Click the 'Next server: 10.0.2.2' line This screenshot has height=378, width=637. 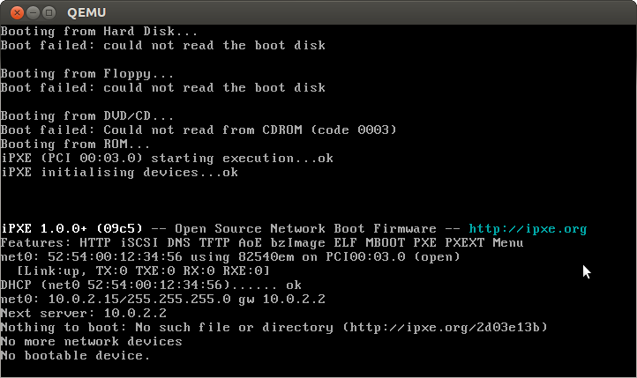tap(88, 313)
